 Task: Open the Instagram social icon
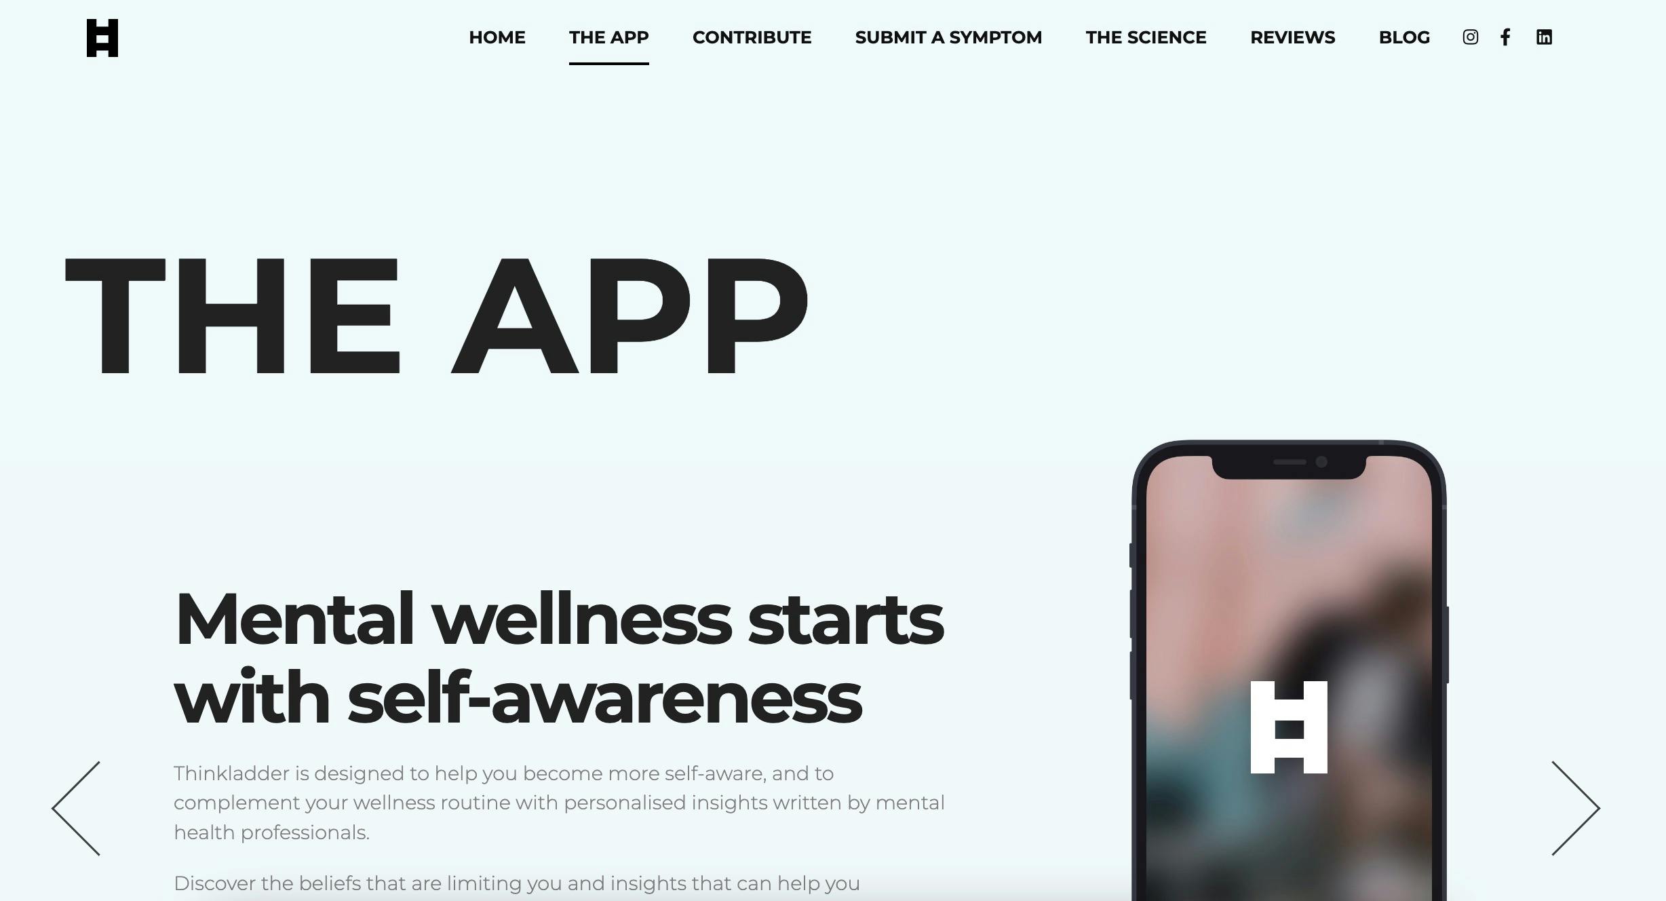(x=1471, y=37)
